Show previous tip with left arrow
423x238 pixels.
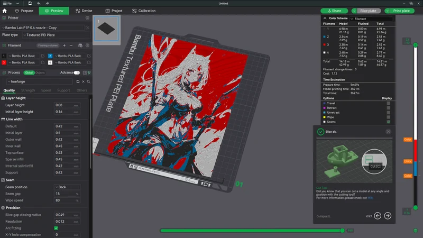tap(378, 216)
